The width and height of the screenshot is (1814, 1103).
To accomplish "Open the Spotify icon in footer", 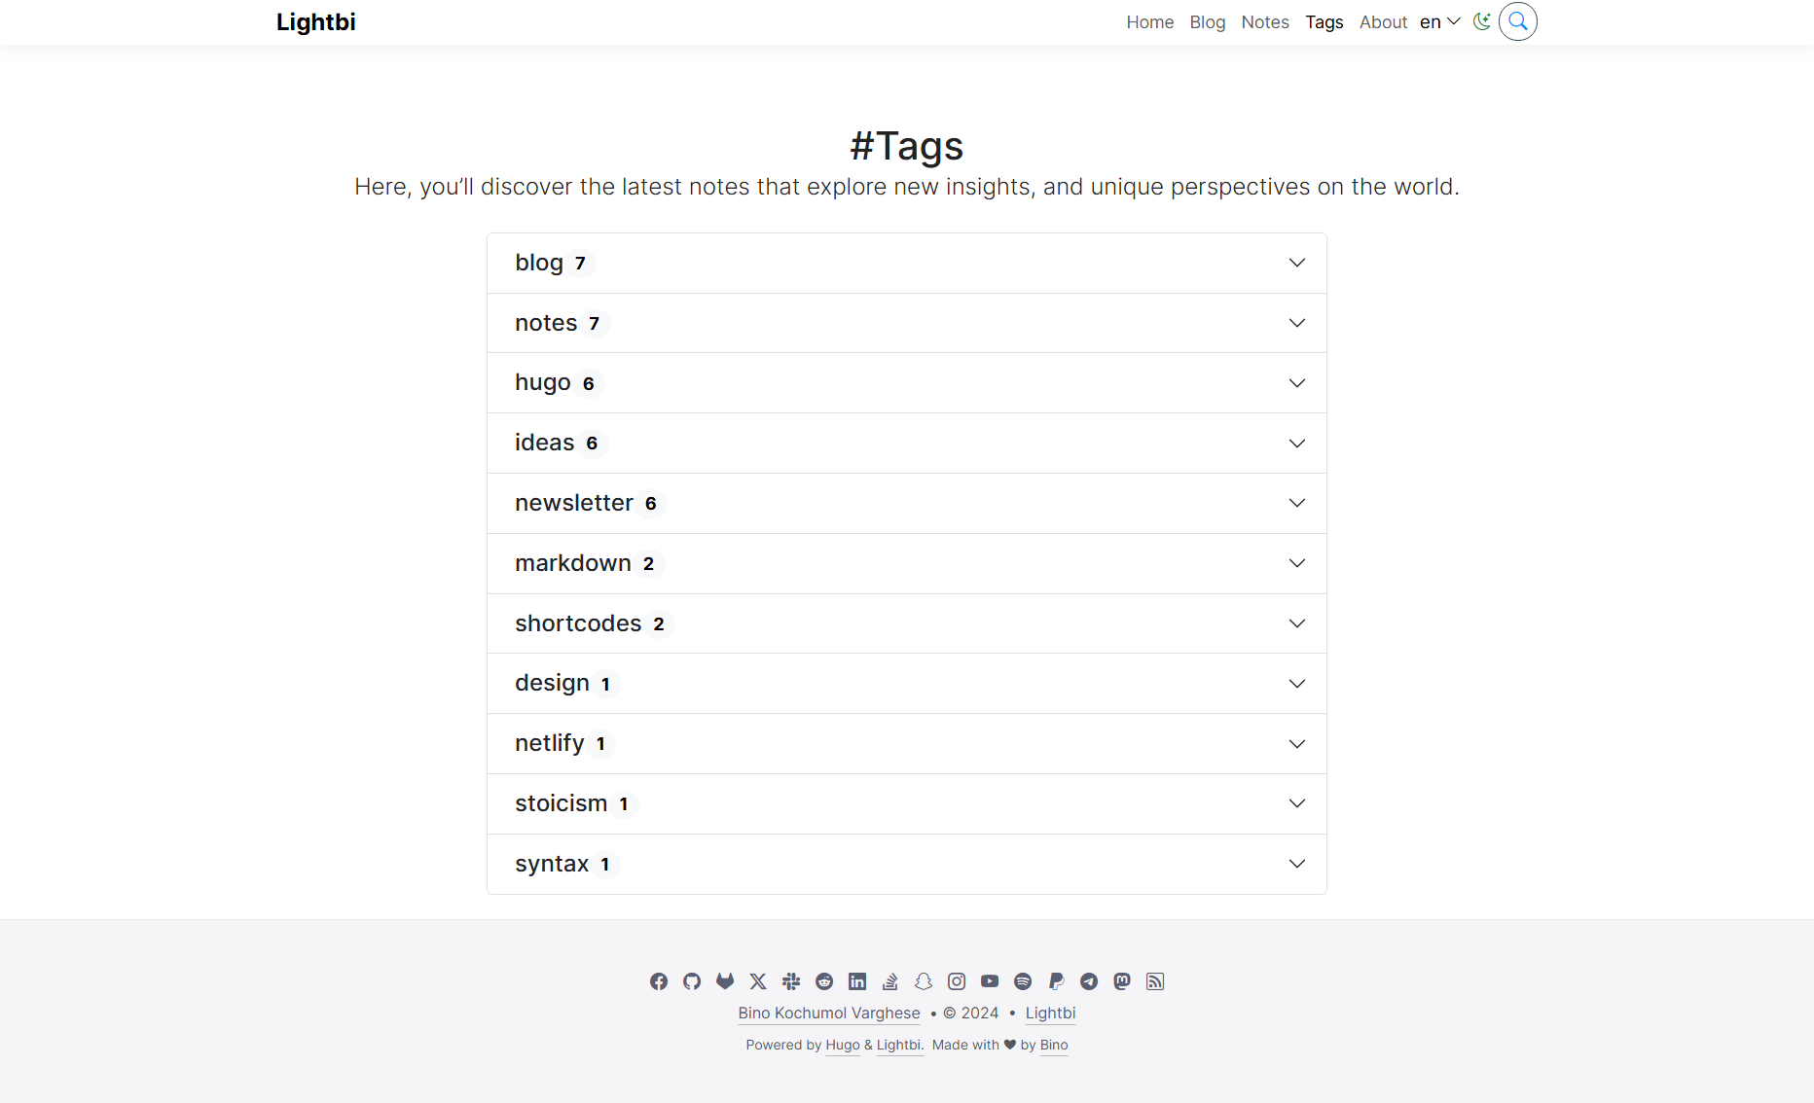I will 1023,981.
